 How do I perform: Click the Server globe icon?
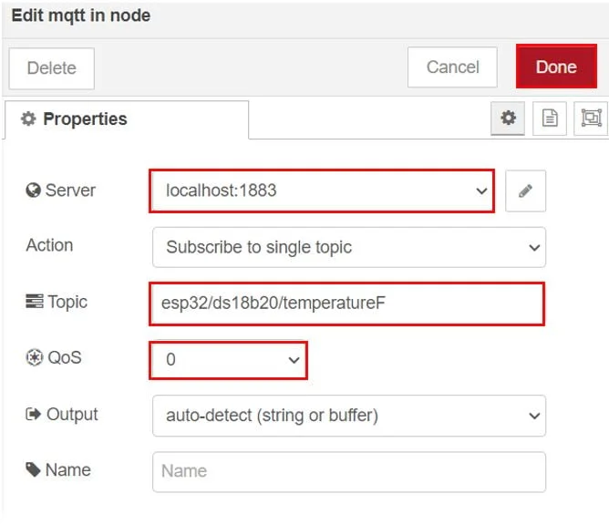coord(33,190)
